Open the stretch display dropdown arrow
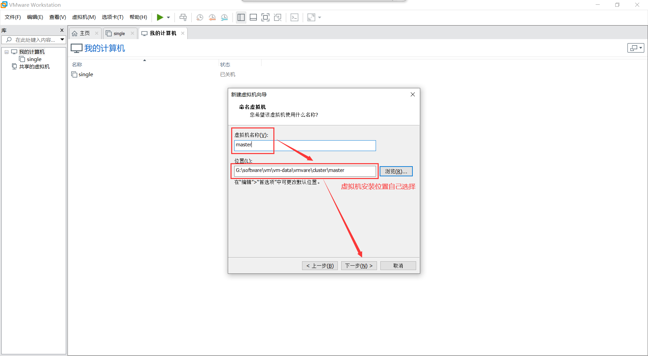This screenshot has width=648, height=356. 320,18
